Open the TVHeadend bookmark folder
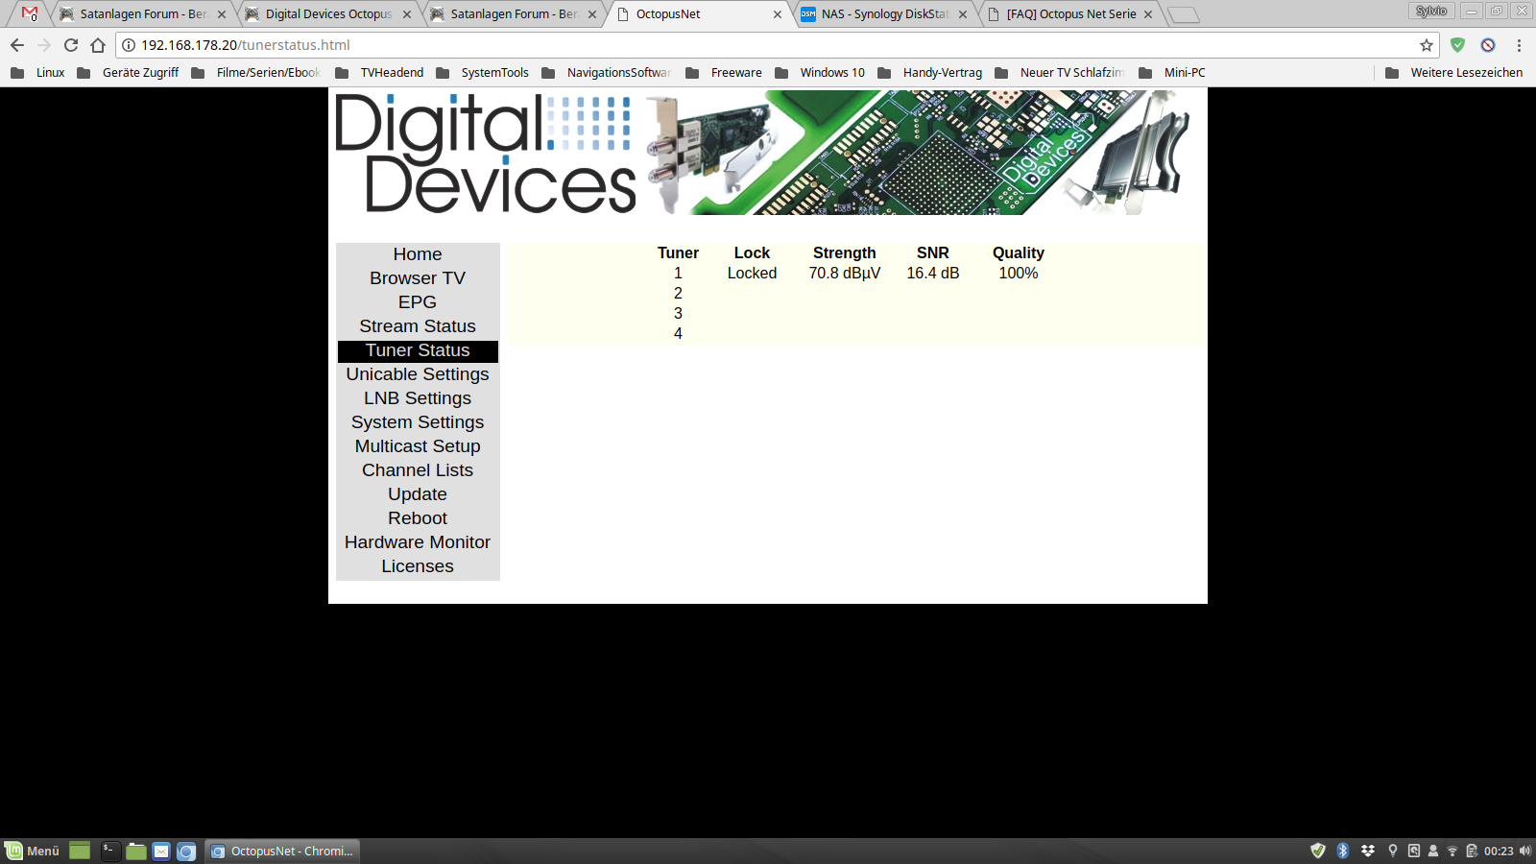Viewport: 1536px width, 864px height. (380, 73)
